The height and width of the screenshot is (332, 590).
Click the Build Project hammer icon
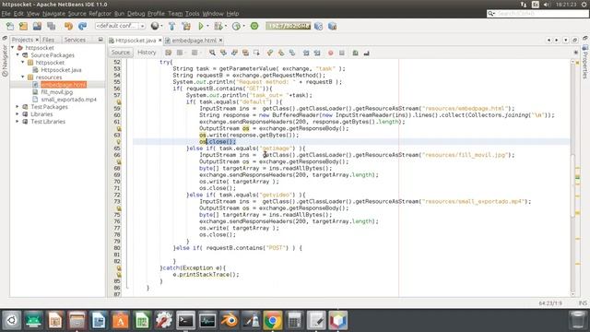tap(172, 26)
